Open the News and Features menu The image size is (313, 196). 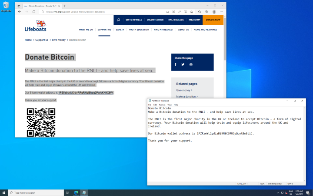[205, 30]
